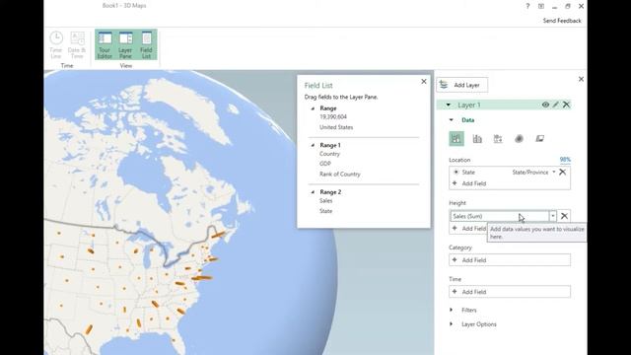This screenshot has width=631, height=355.
Task: Click the Send Feedback link
Action: point(562,21)
